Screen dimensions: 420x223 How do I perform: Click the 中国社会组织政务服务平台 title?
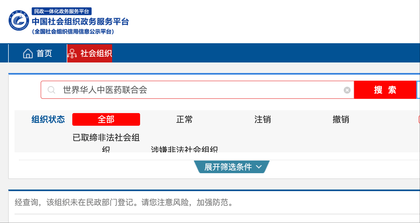pos(80,22)
